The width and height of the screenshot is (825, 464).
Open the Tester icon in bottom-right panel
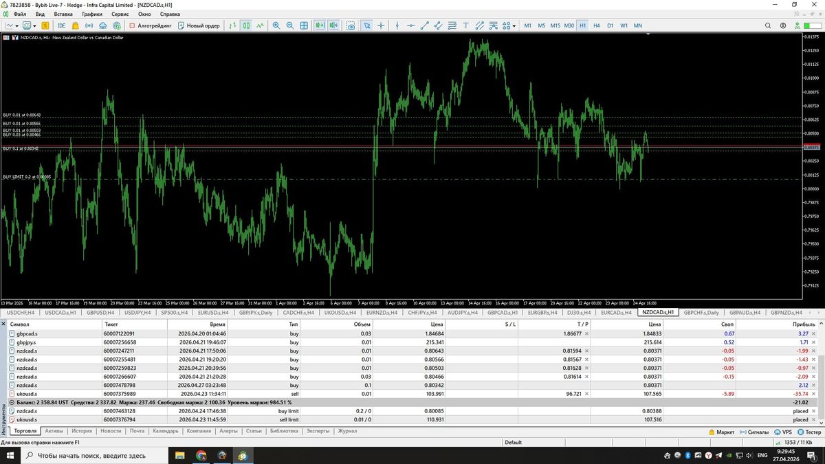800,432
